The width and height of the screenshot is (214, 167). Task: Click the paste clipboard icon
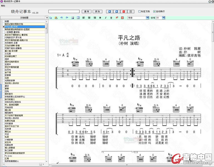56,18
